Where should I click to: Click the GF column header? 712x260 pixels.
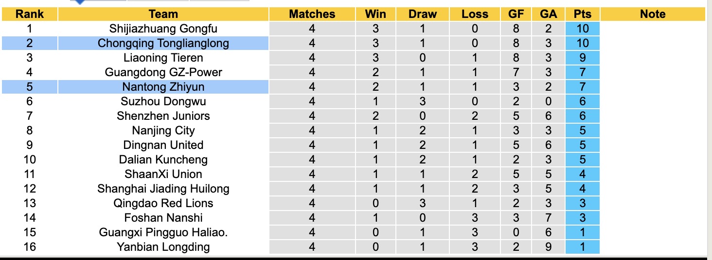[516, 14]
